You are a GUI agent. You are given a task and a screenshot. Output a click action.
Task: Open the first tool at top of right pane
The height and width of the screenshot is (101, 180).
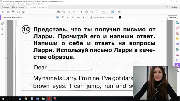point(177,23)
